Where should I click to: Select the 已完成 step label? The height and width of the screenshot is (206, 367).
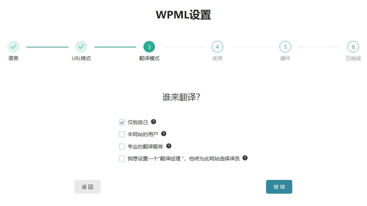pyautogui.click(x=353, y=58)
